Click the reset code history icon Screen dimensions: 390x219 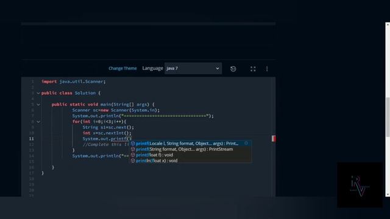(233, 69)
